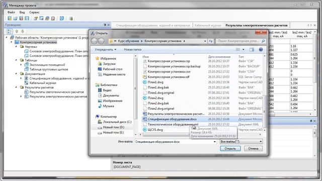Switch to the Кабельный журнал tab

click(x=208, y=25)
